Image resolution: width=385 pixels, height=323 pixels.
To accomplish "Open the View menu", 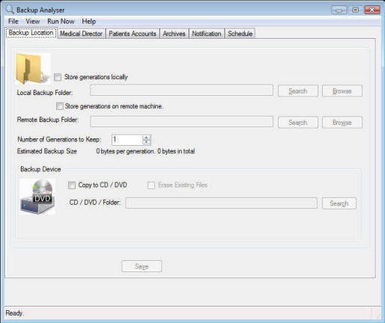I will click(x=33, y=22).
